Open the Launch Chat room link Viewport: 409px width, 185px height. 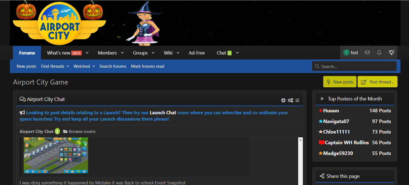pos(163,113)
